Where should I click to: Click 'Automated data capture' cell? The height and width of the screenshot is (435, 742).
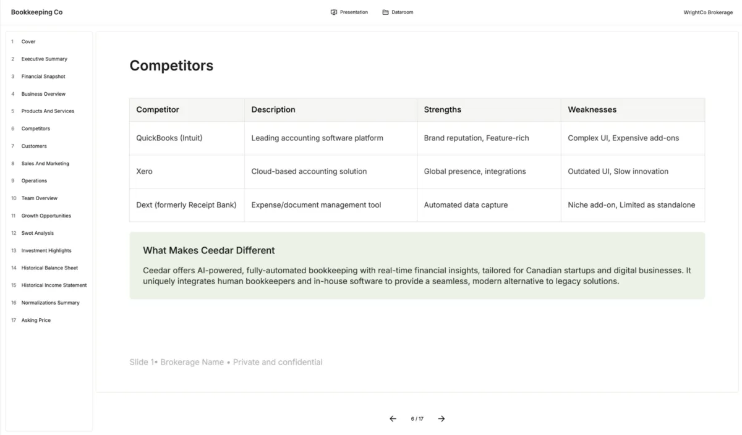[x=489, y=205]
